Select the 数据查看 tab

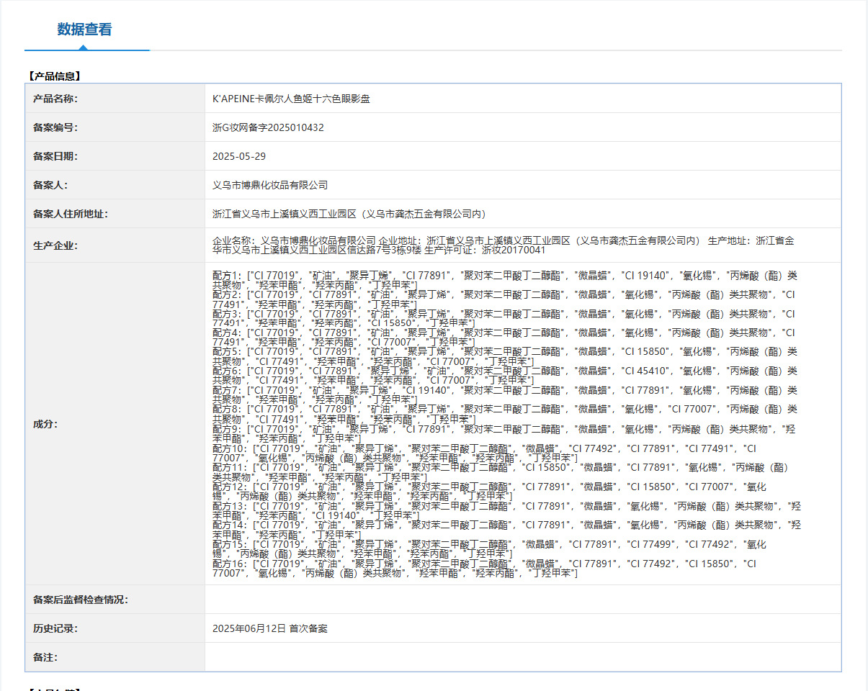tap(85, 30)
